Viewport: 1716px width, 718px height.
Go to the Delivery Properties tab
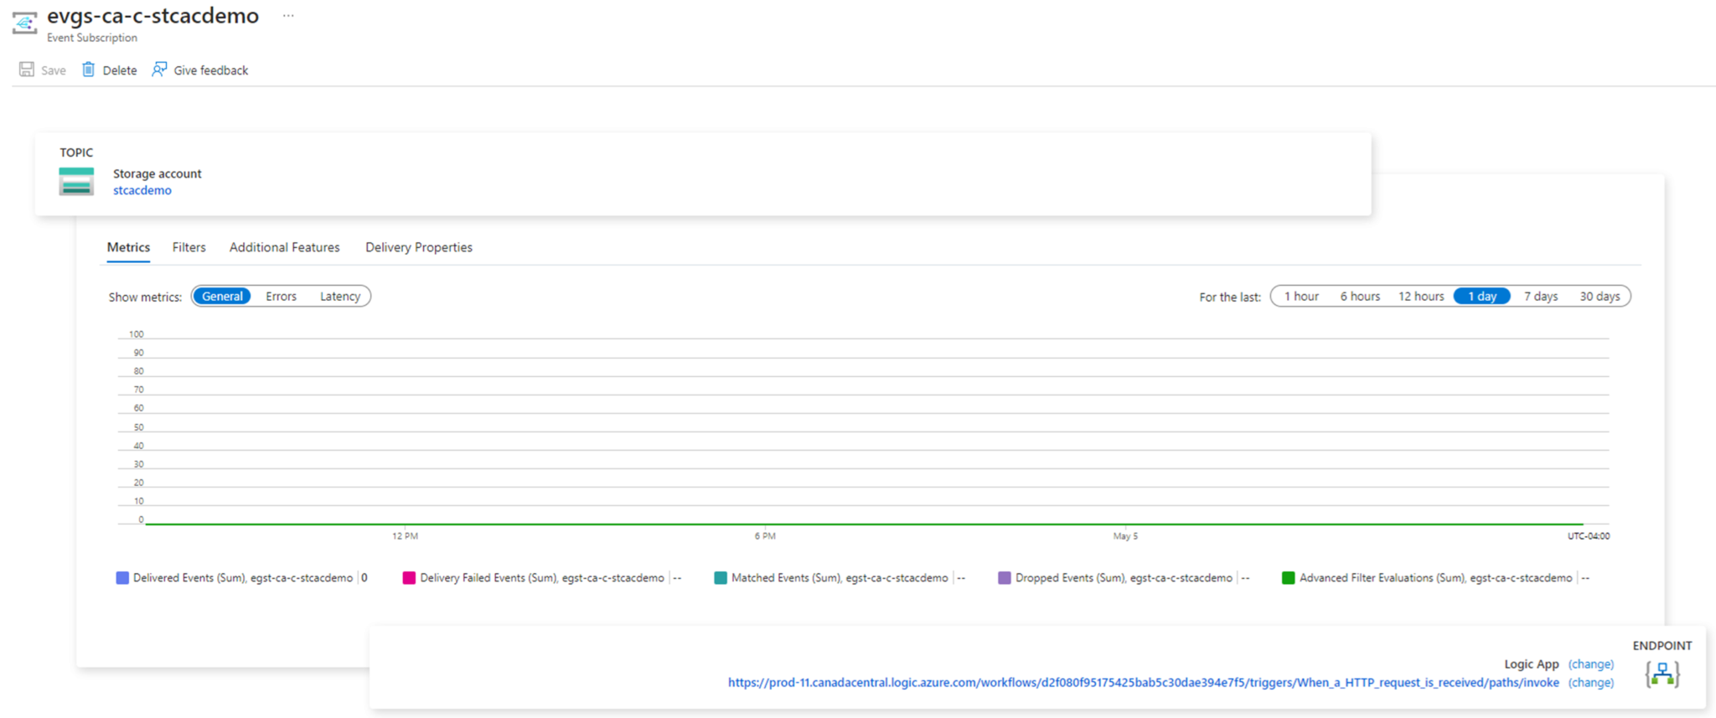click(419, 248)
